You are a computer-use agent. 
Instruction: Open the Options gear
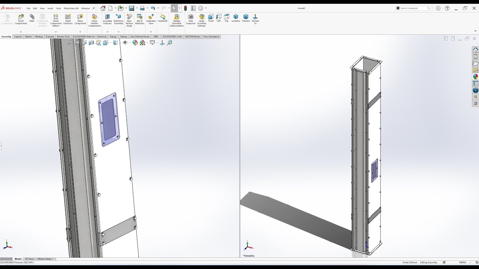201,8
